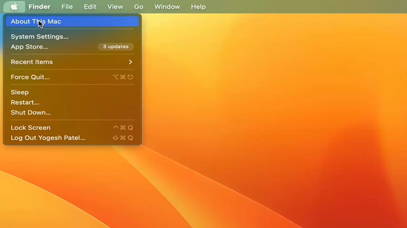The width and height of the screenshot is (407, 228).
Task: Choose Shut Down option
Action: (x=72, y=113)
